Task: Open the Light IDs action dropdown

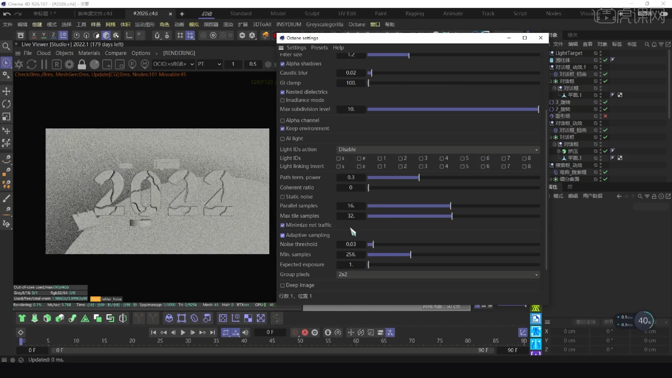Action: pyautogui.click(x=438, y=149)
